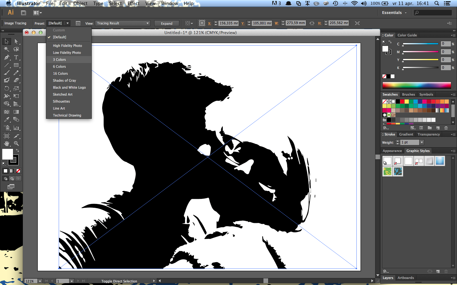Switch to the Artboards tab
This screenshot has height=285, width=457.
coord(406,278)
